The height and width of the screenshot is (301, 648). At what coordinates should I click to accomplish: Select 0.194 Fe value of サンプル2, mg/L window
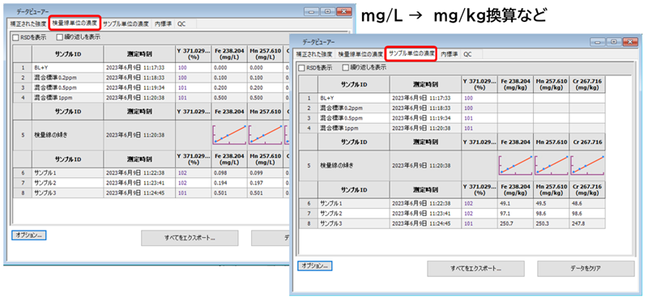pyautogui.click(x=229, y=183)
